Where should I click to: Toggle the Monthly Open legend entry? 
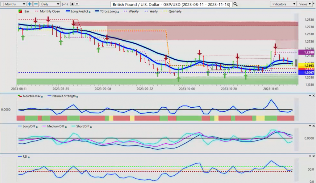(50, 11)
